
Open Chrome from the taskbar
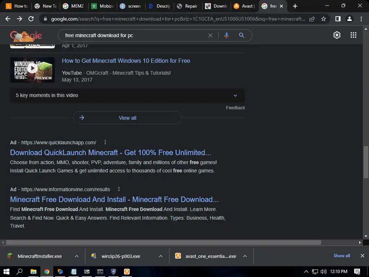pos(47,272)
